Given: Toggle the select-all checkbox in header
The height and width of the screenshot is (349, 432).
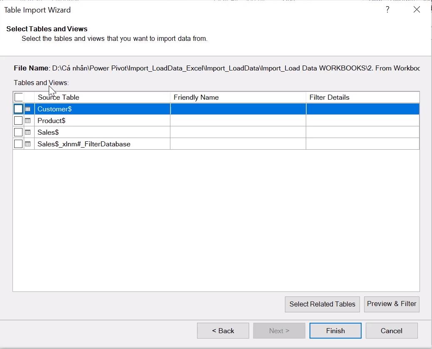Looking at the screenshot, I should point(18,97).
